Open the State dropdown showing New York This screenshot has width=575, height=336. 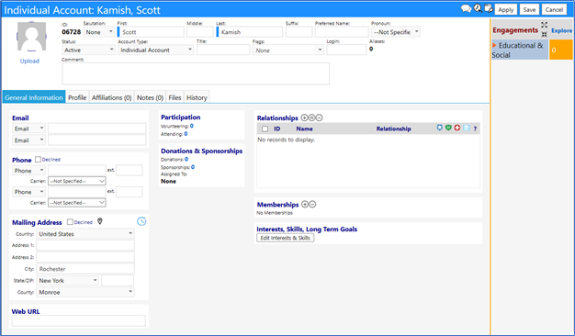click(x=68, y=281)
